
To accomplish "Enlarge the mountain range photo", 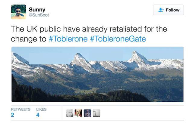I will (x=97, y=74).
